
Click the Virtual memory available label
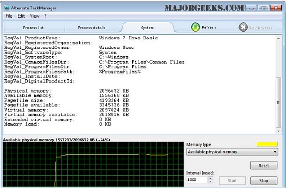click(41, 114)
